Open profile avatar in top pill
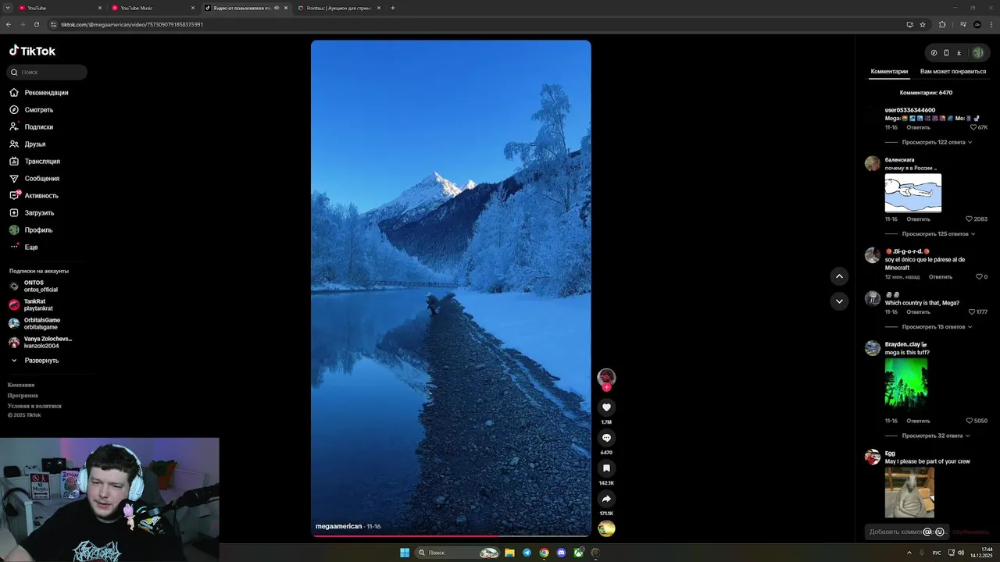 coord(977,53)
